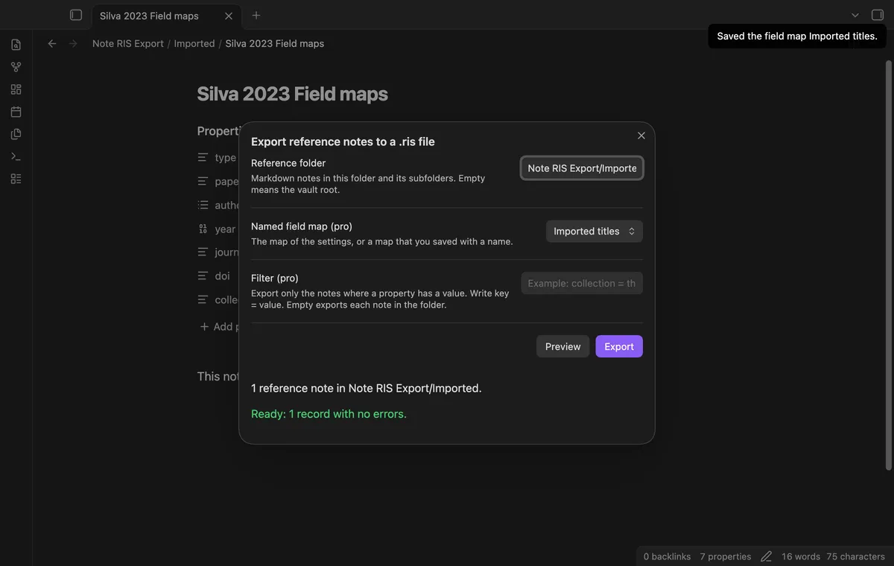The height and width of the screenshot is (566, 894).
Task: Click the pencil editing-mode icon in status bar
Action: [x=766, y=556]
